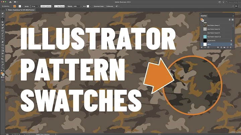
Task: Go to the Illustrator Home screen icon
Action: pyautogui.click(x=10, y=2)
